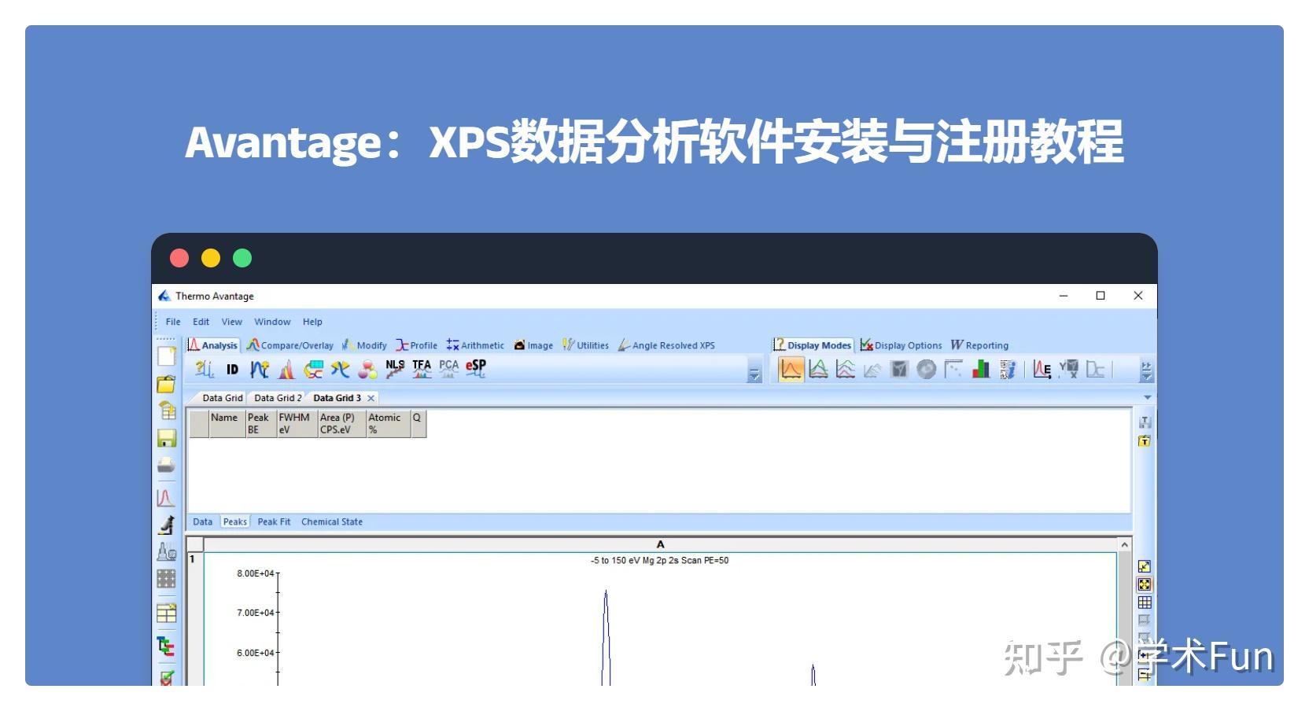Switch to the Peak Fit tab
This screenshot has width=1309, height=711.
(274, 521)
